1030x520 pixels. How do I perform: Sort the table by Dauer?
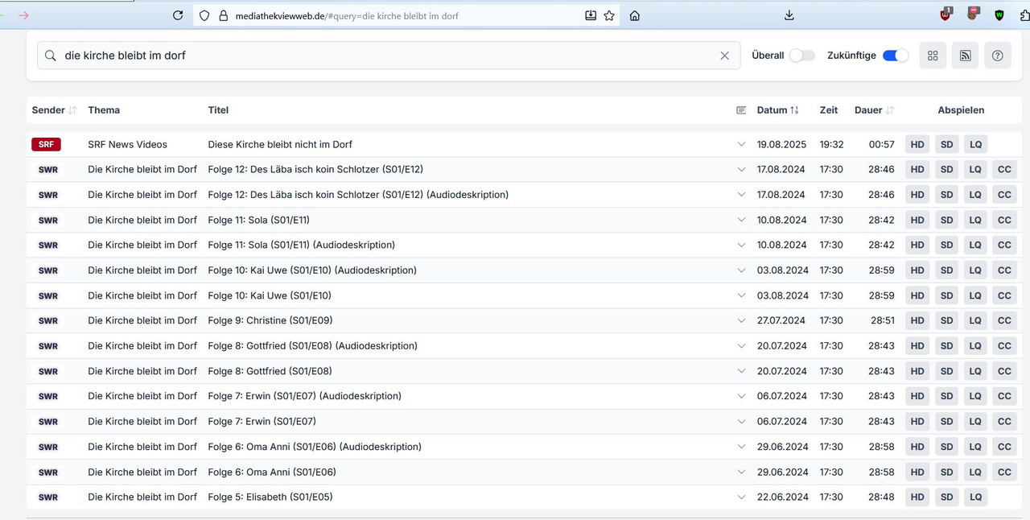pos(874,110)
